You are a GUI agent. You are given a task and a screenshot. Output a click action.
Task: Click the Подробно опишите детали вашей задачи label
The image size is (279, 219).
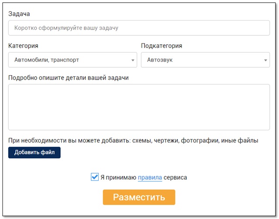pos(68,78)
